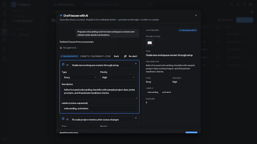Screen dimensions: 257x144
Task: Click the 'activation' label chip in preview
Action: tap(166, 92)
